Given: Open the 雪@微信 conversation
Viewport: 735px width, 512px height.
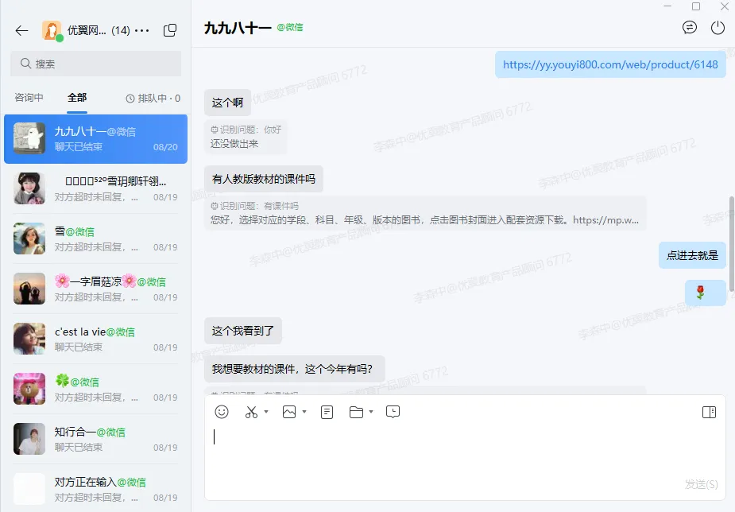Looking at the screenshot, I should (95, 239).
